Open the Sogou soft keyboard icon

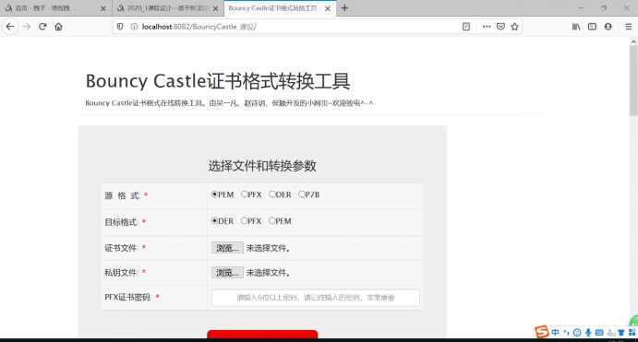pos(599,333)
